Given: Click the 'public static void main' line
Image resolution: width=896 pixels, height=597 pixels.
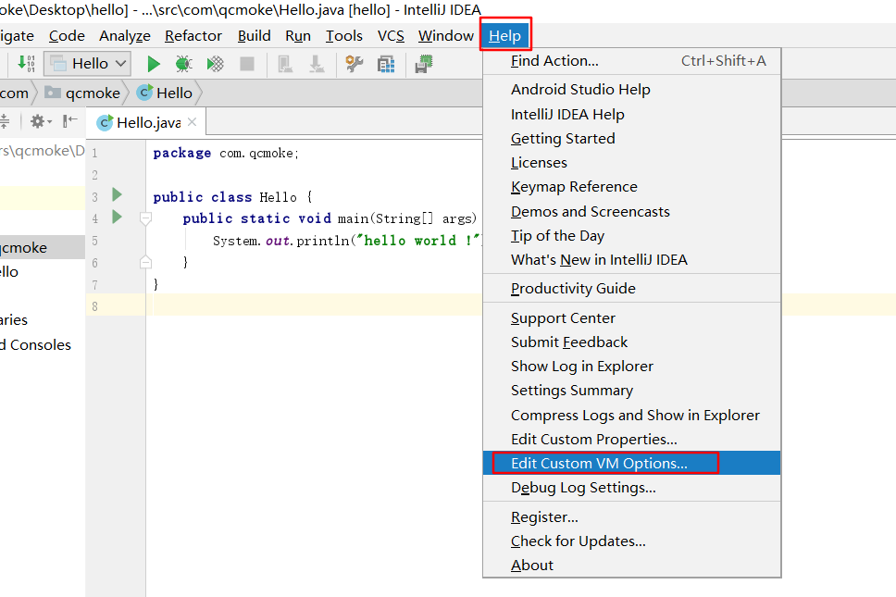Looking at the screenshot, I should (330, 218).
